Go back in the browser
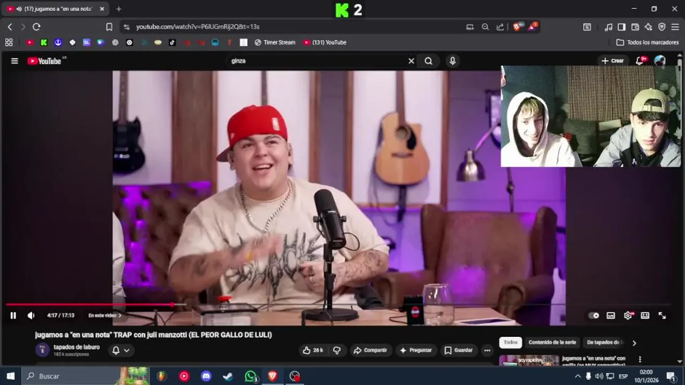Viewport: 685px width, 385px height. tap(10, 27)
